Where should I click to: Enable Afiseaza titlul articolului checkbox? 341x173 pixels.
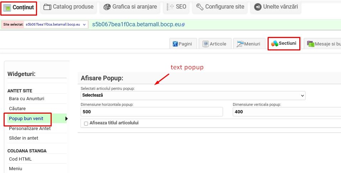[x=86, y=123]
